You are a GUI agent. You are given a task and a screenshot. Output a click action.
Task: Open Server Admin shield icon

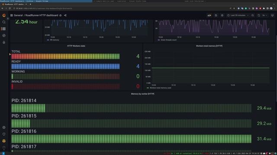[x=4, y=134]
